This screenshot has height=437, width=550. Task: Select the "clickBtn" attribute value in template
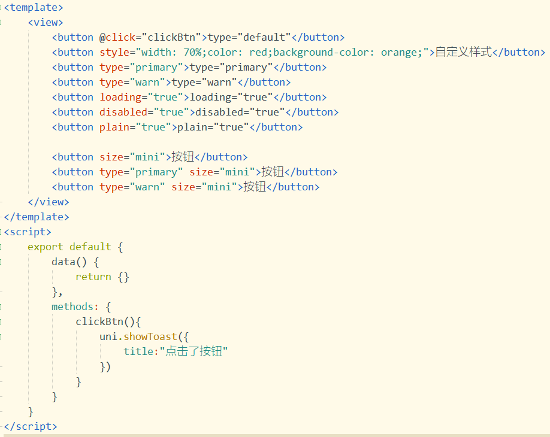click(x=171, y=37)
